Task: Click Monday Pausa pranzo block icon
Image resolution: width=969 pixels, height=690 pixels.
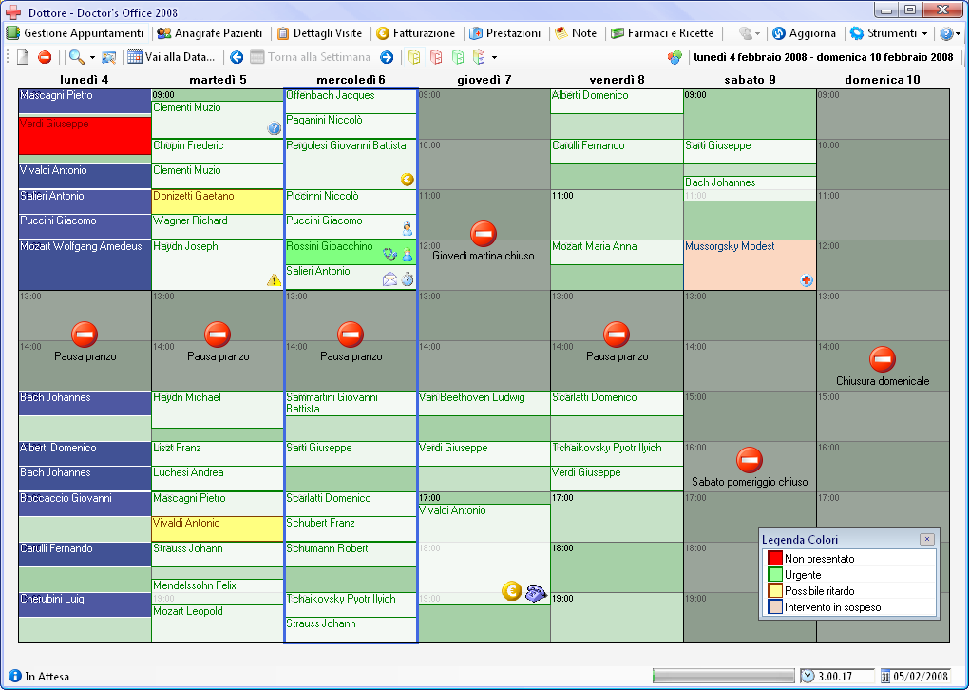Action: (85, 335)
